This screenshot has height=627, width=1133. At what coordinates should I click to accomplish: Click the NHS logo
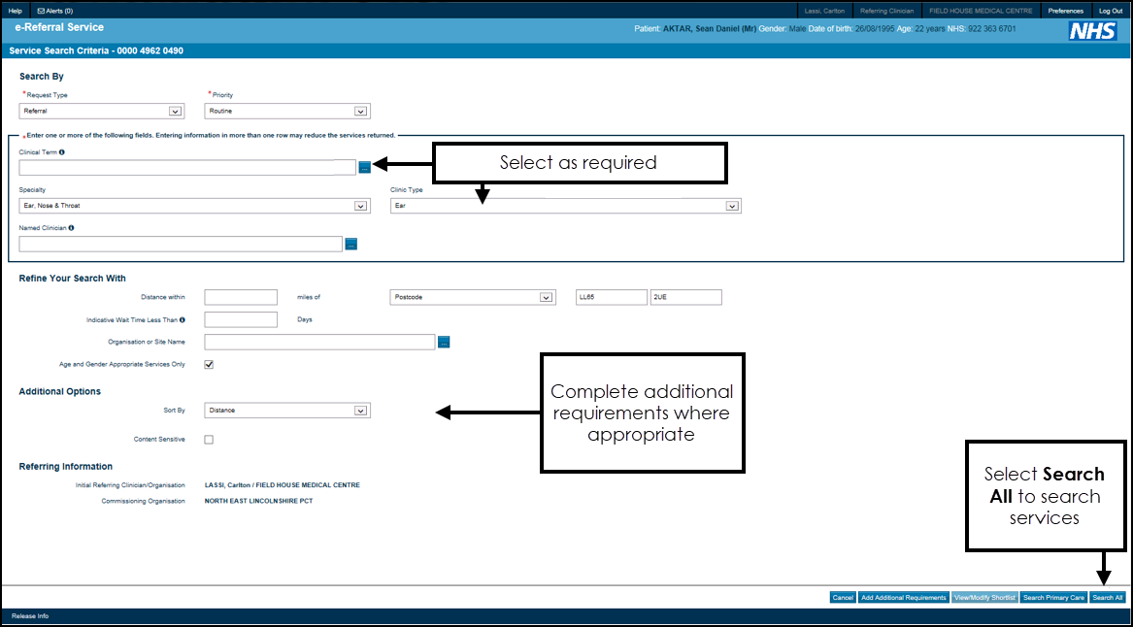(x=1092, y=31)
